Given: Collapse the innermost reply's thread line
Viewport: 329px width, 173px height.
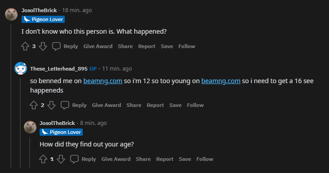Looking at the screenshot, I should [x=30, y=153].
